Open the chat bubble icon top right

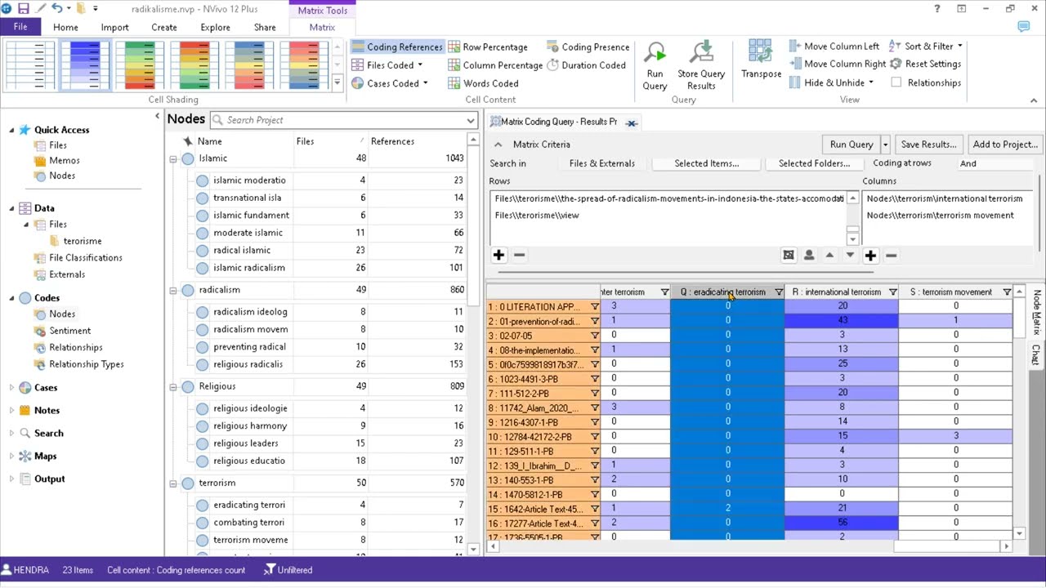tap(1024, 27)
